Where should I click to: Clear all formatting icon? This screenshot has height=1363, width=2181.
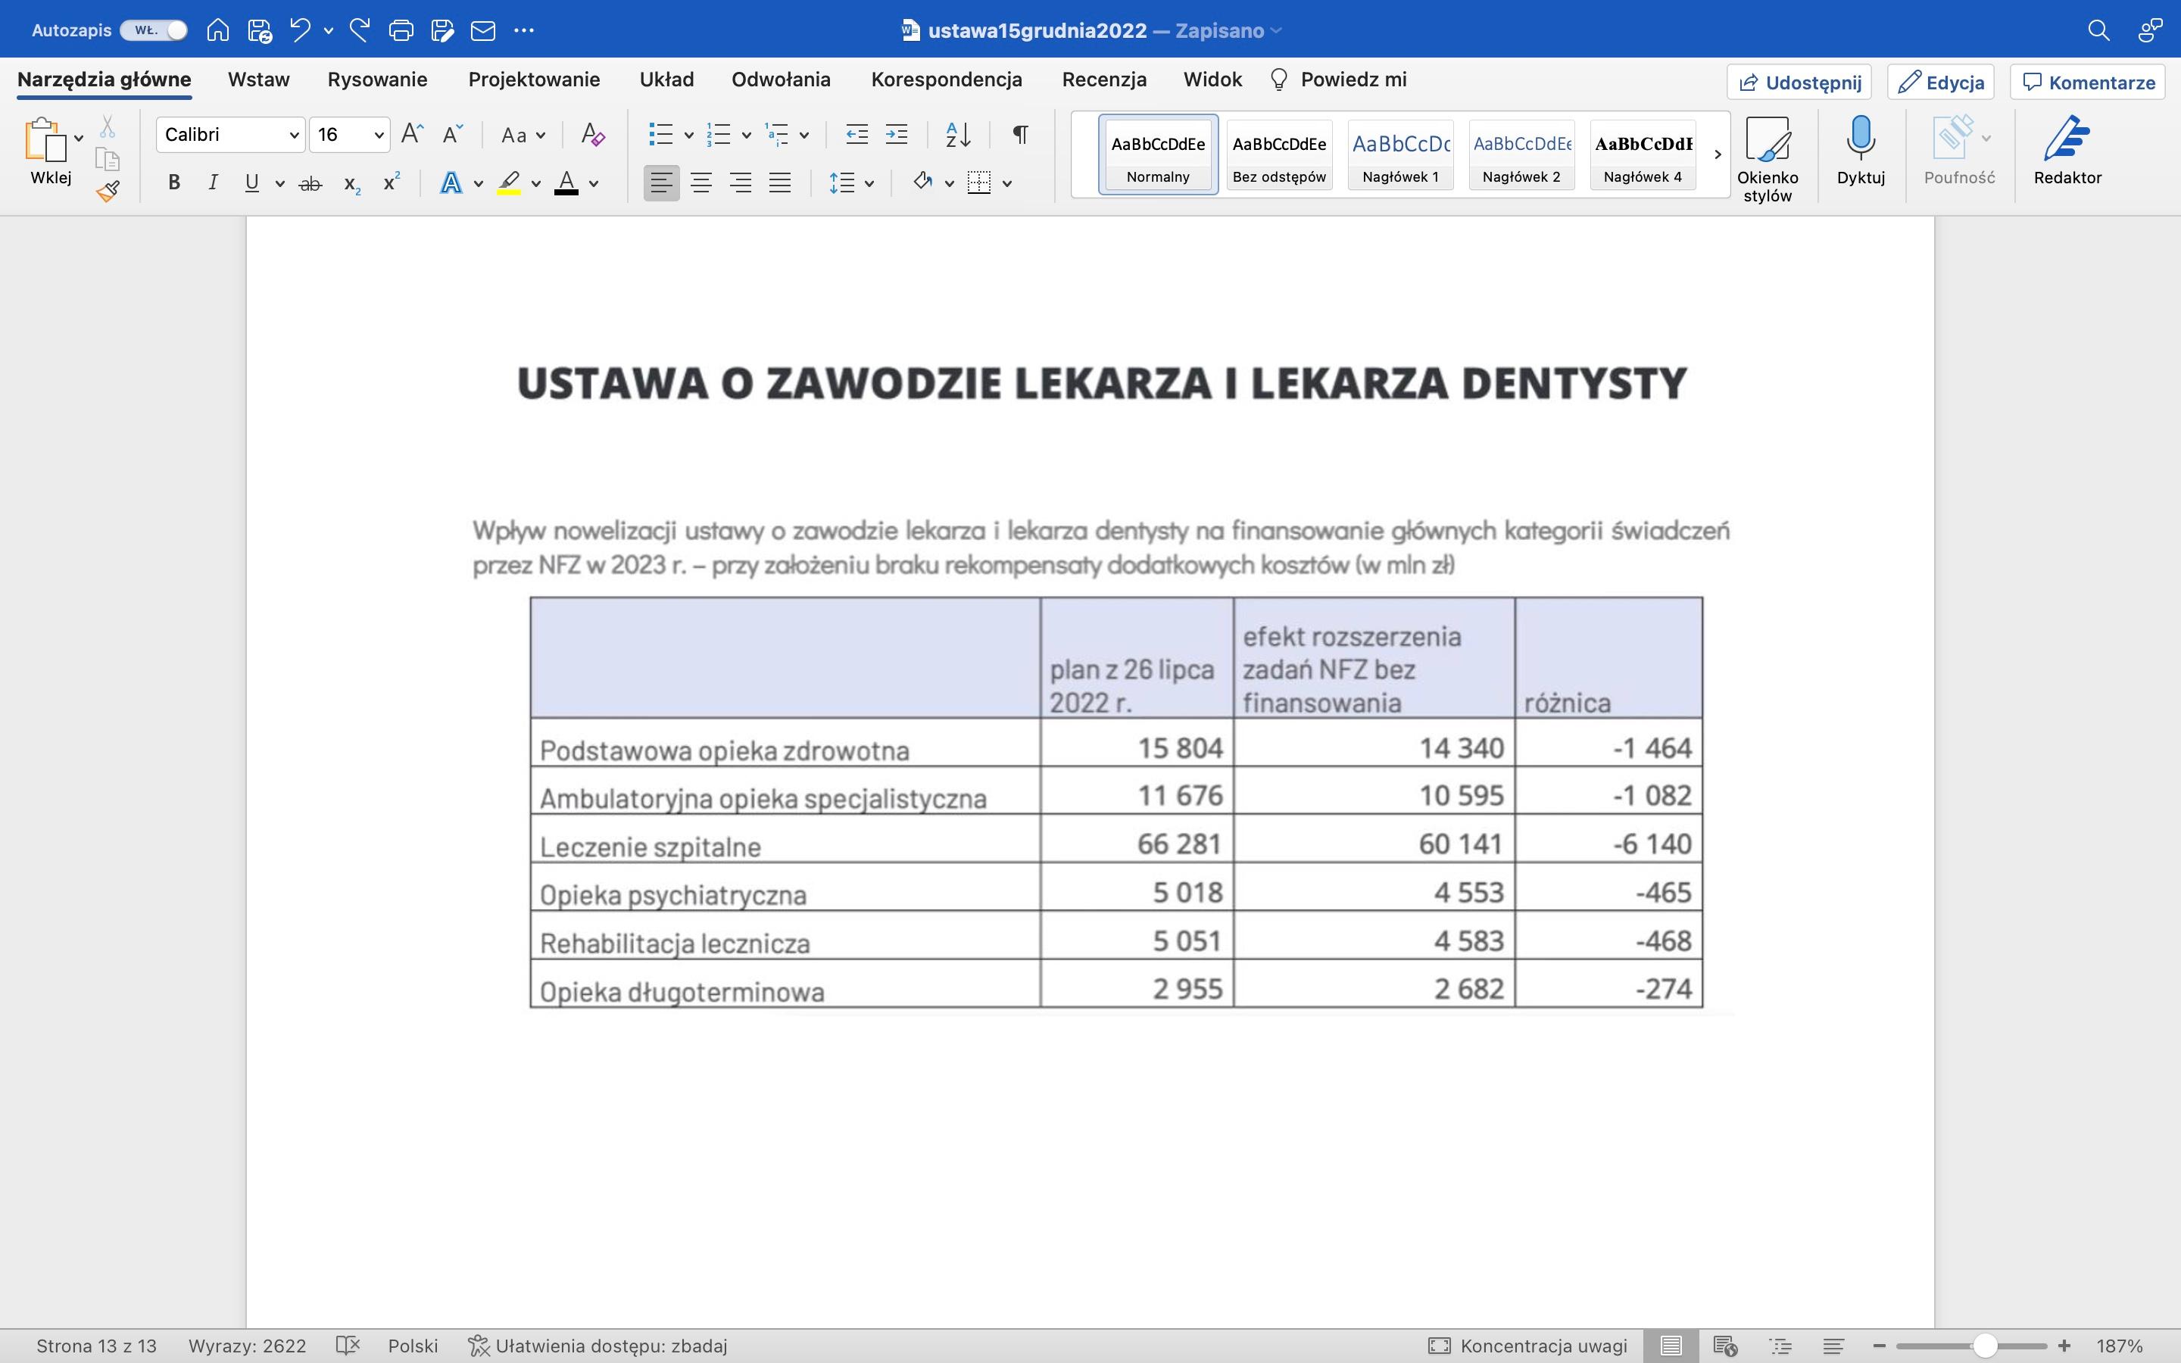[592, 134]
